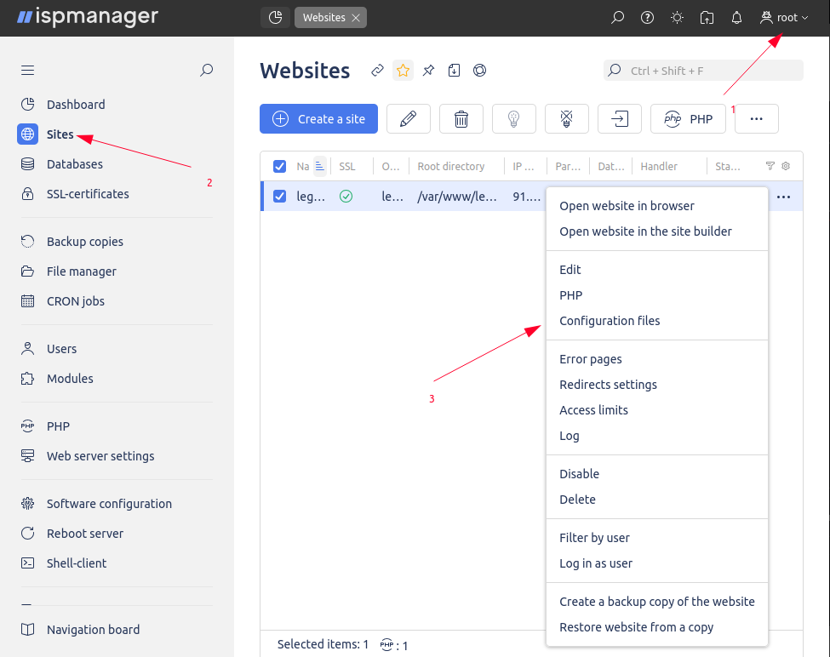Click the Create a site button
Image resolution: width=830 pixels, height=657 pixels.
318,119
